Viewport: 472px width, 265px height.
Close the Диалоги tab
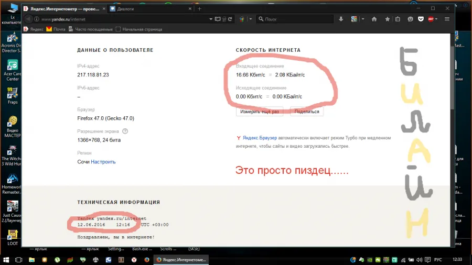pos(190,9)
